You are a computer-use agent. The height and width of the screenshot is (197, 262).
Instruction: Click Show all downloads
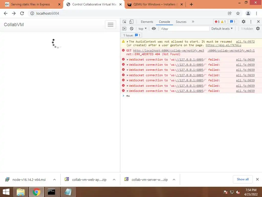(x=243, y=179)
